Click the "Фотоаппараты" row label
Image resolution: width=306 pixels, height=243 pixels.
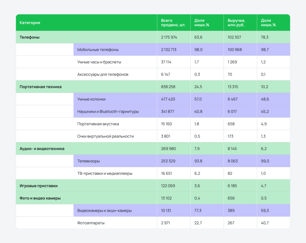(91, 223)
